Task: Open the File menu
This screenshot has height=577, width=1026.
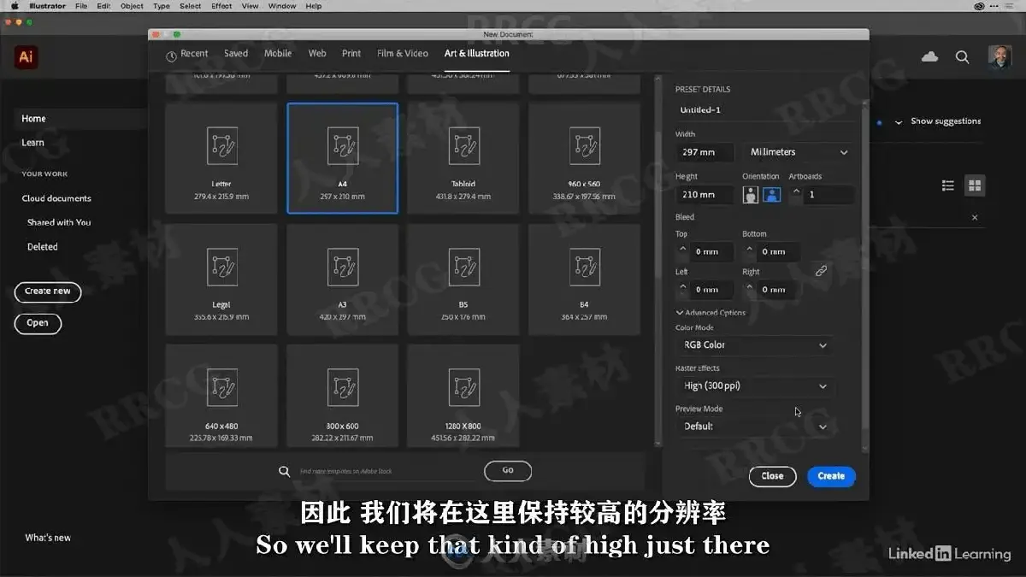Action: (81, 6)
